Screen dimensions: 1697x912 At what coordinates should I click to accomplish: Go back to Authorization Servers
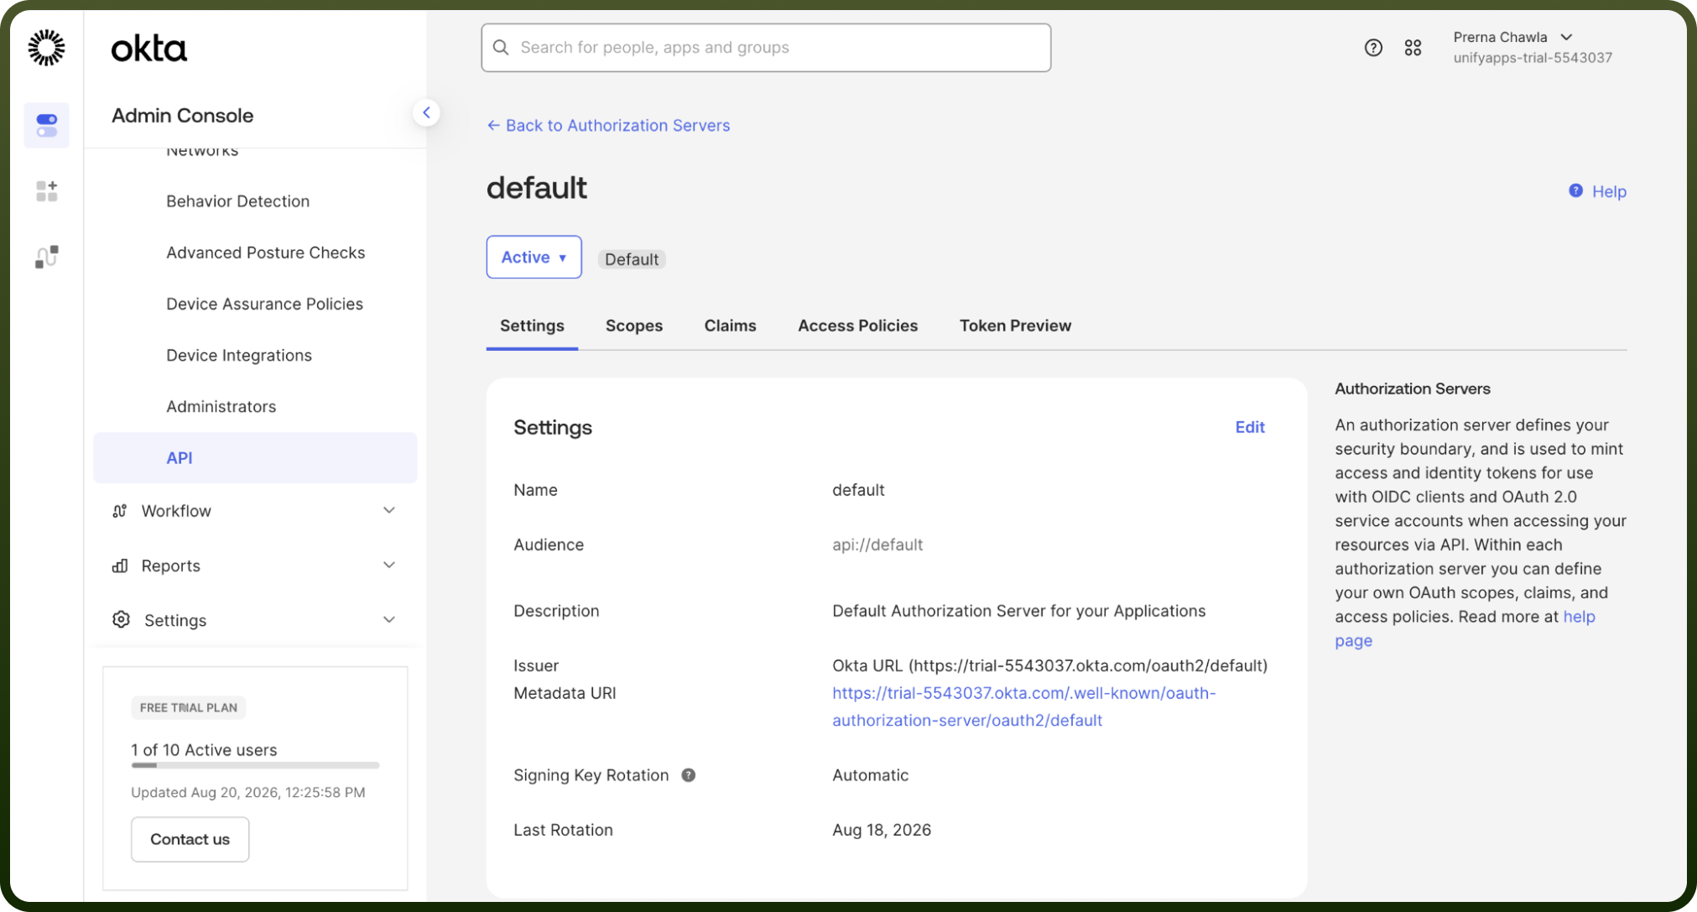click(x=608, y=125)
